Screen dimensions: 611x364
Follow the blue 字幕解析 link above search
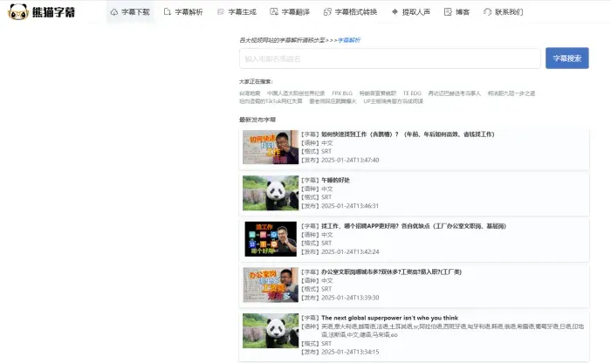pyautogui.click(x=349, y=40)
